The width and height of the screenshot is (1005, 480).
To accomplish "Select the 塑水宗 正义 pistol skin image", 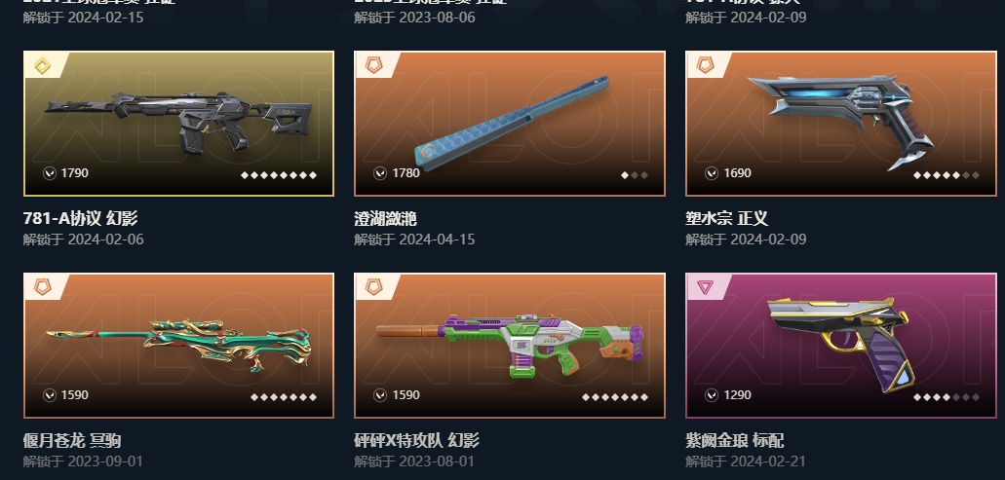I will pyautogui.click(x=841, y=124).
